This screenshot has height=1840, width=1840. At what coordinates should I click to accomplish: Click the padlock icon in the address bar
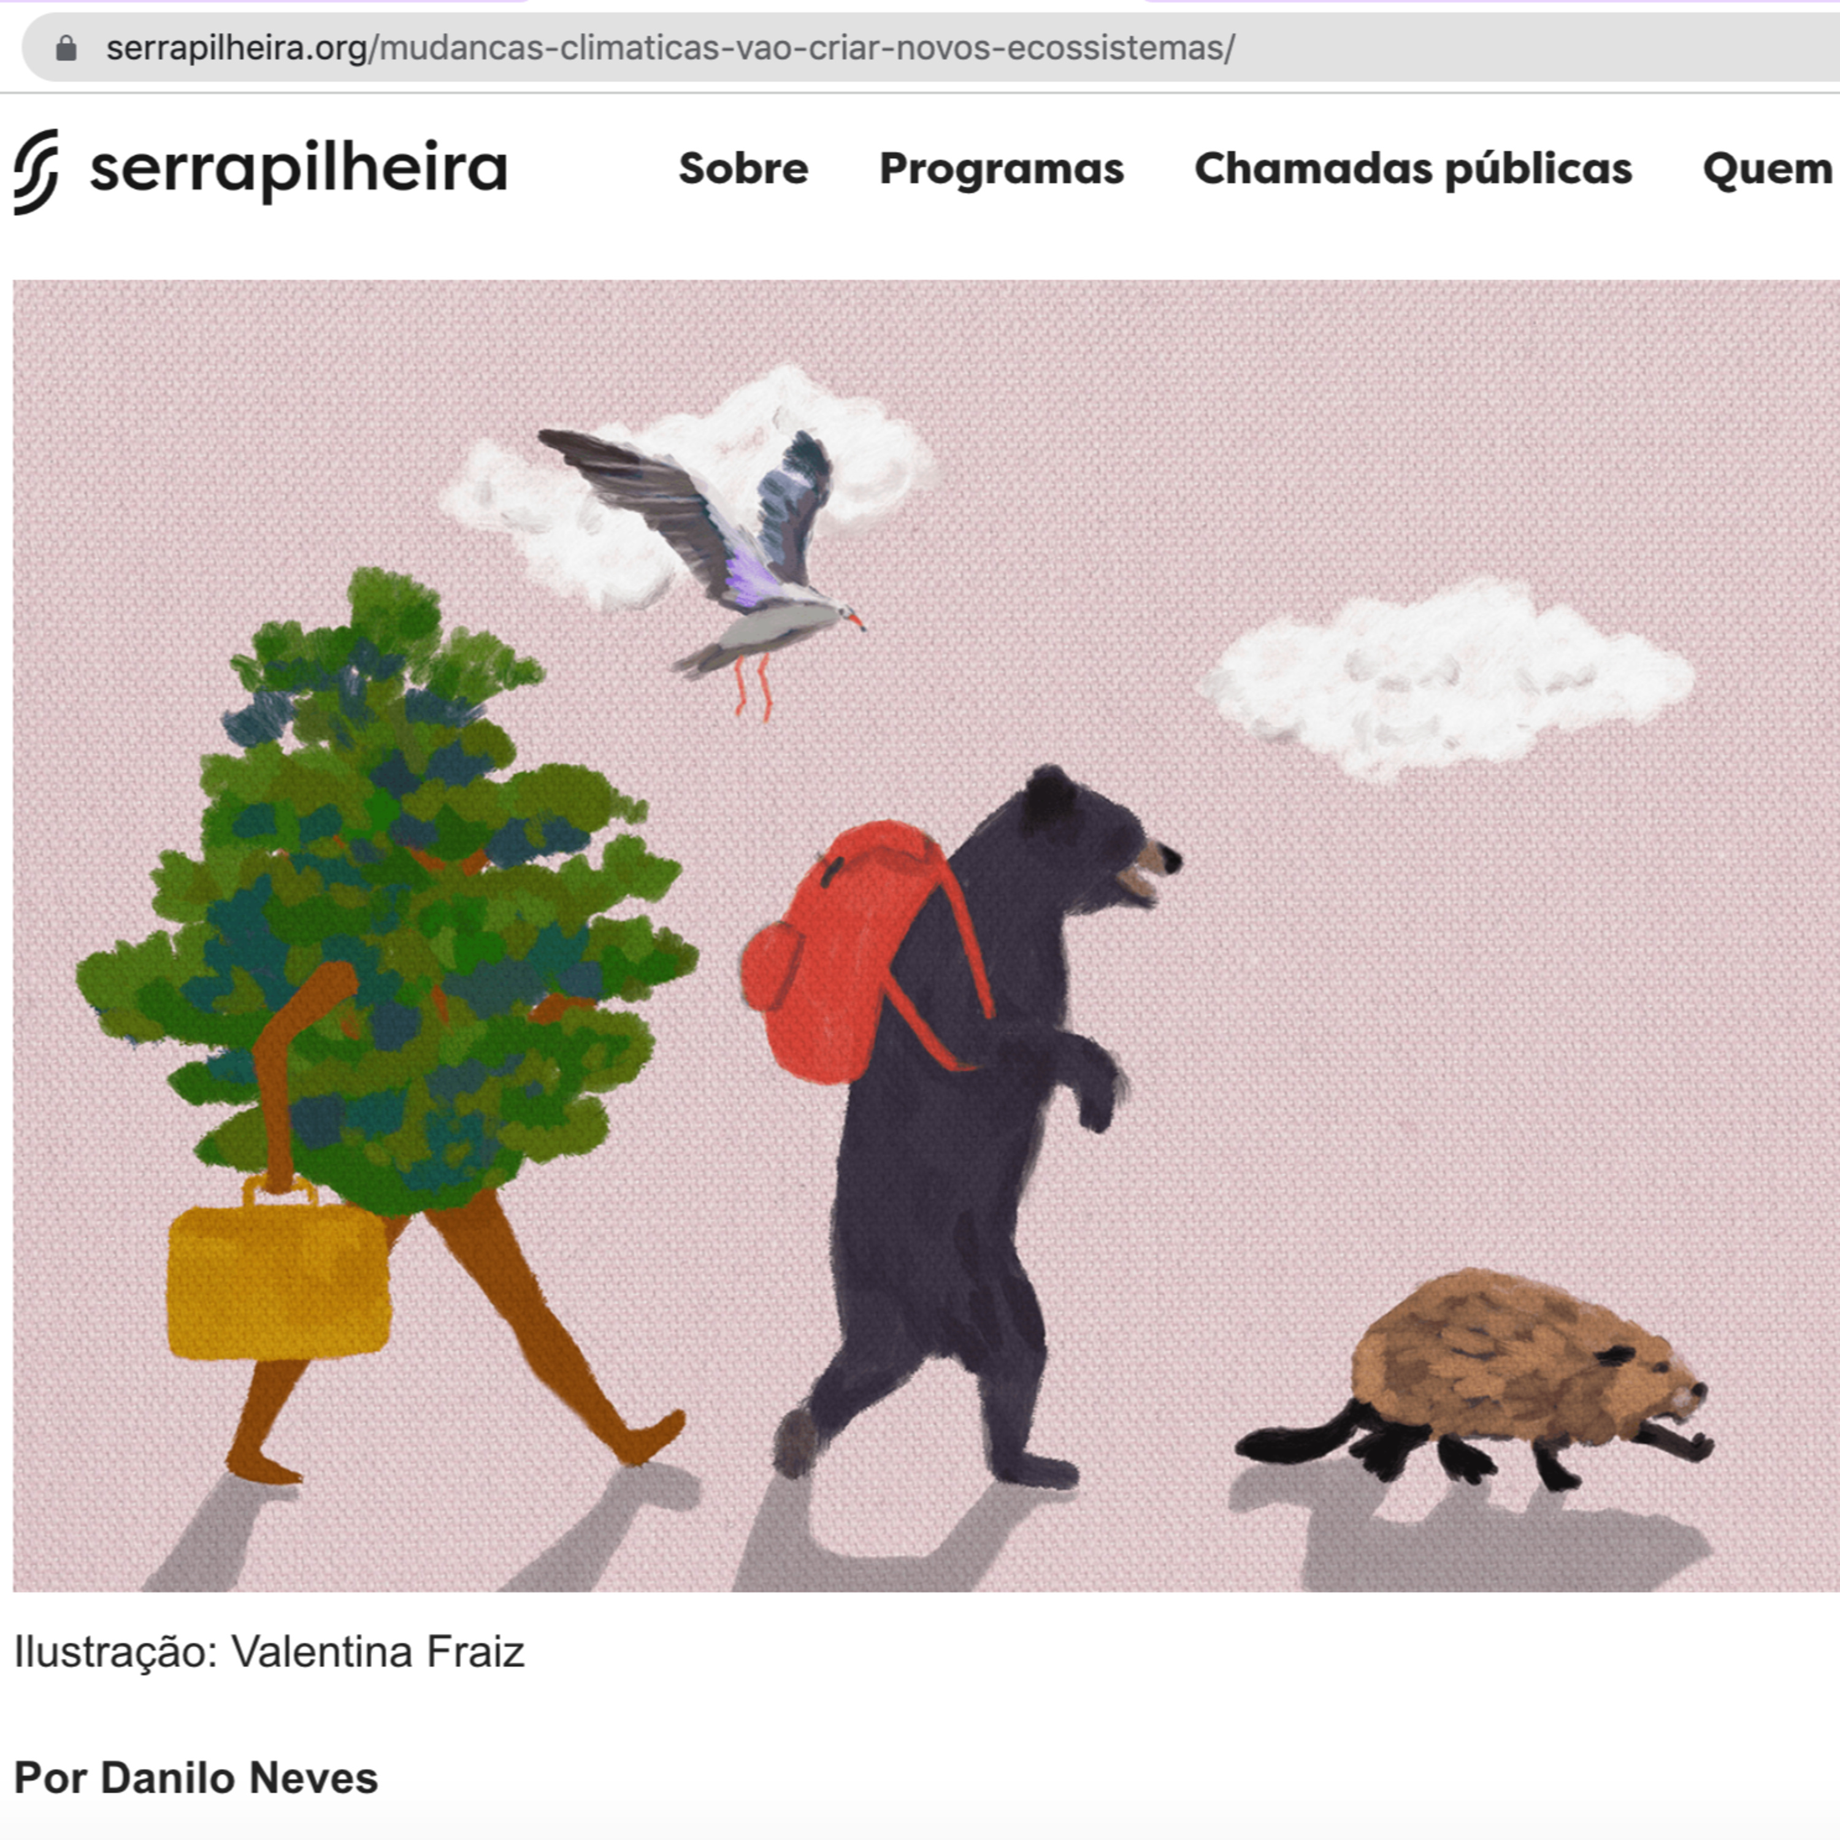coord(66,48)
